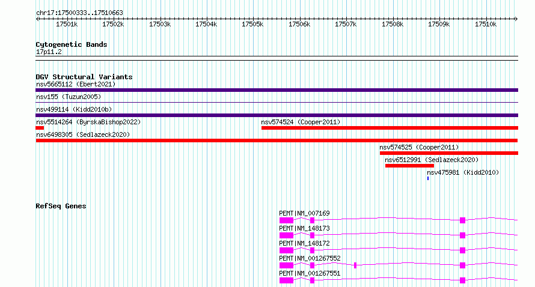Click the small blue mark of nsv475981
The height and width of the screenshot is (287, 535).
[428, 178]
